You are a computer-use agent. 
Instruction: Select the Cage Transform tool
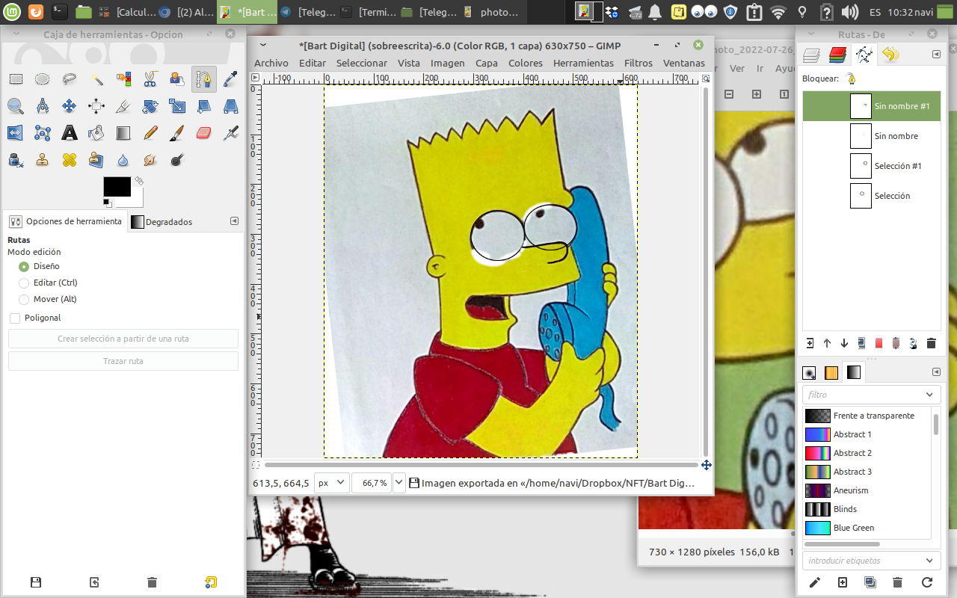(43, 133)
